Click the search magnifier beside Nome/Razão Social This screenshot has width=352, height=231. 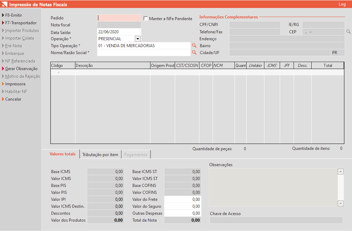[x=194, y=52]
